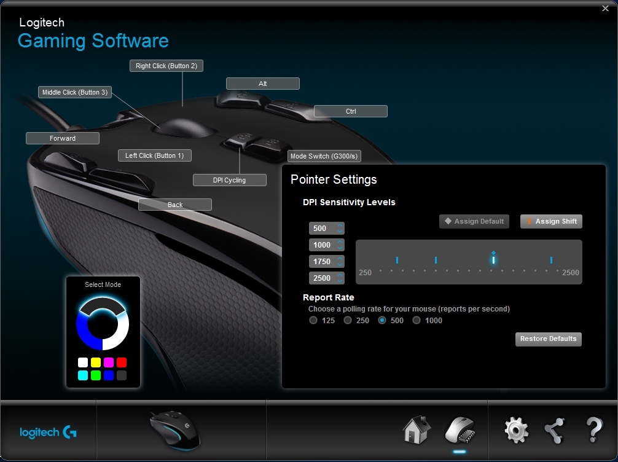Increase the 1750 DPI level with up arrow
Screen dimensions: 618x462
click(340, 259)
